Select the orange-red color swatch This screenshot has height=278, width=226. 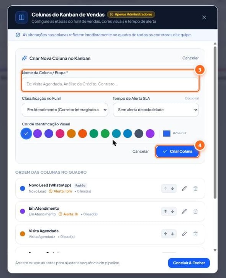[82, 133]
